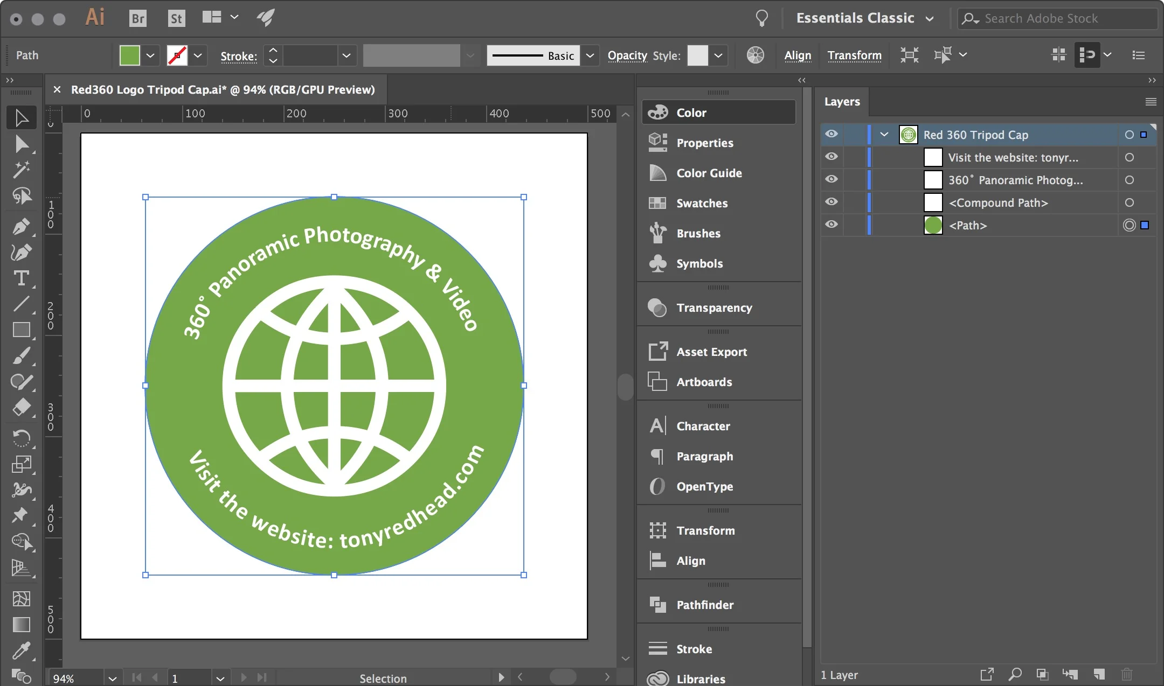1164x686 pixels.
Task: Click the Stroke label link
Action: click(x=239, y=56)
